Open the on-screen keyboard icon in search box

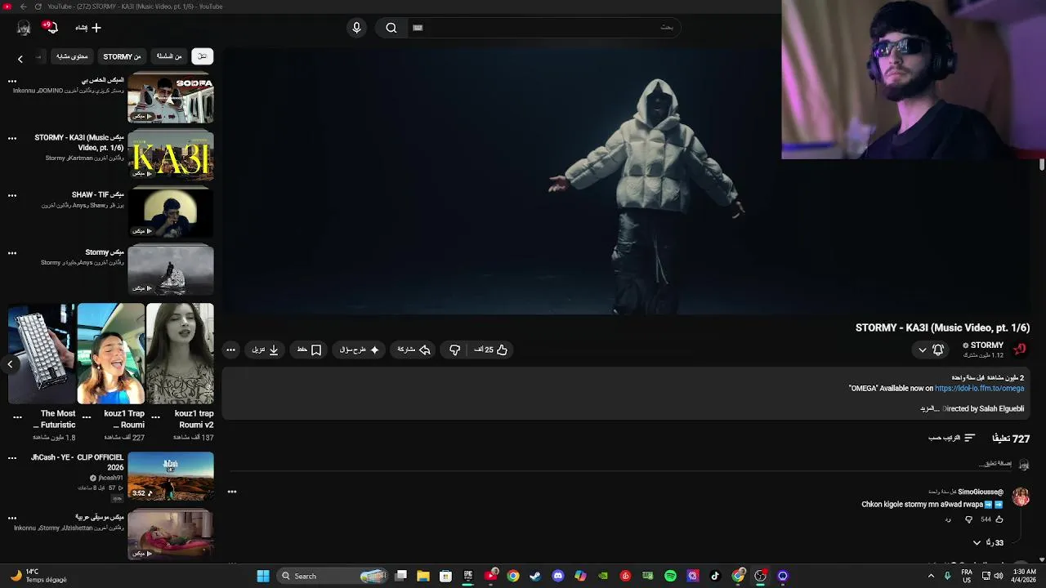point(418,28)
